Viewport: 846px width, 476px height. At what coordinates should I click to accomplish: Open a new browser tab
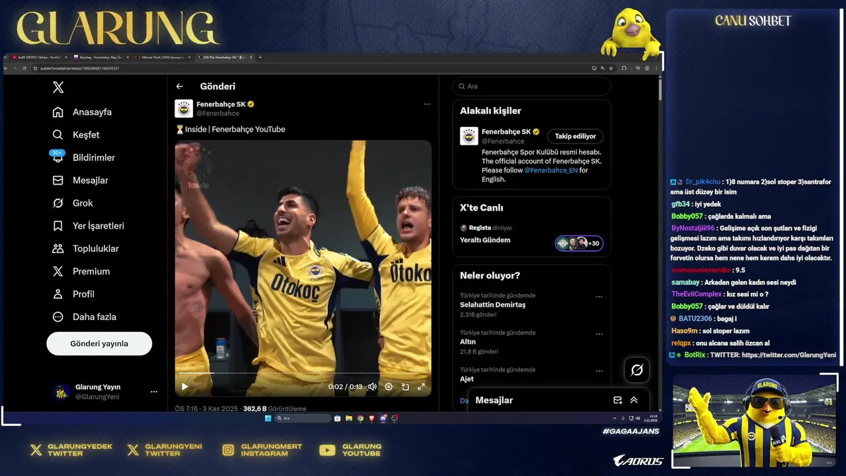(260, 58)
